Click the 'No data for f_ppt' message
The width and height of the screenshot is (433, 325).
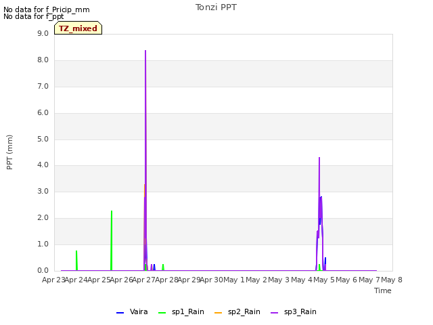(33, 16)
